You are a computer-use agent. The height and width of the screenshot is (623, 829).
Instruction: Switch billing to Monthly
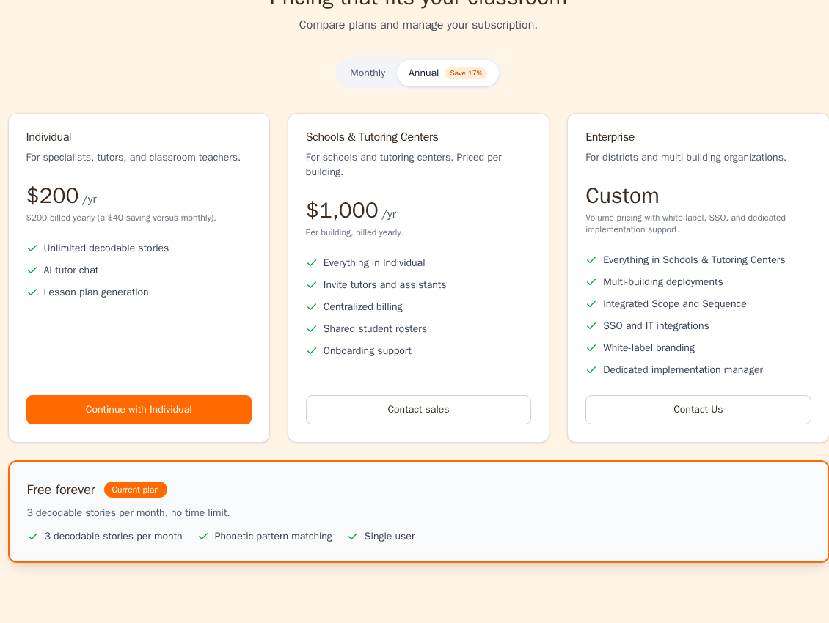368,73
